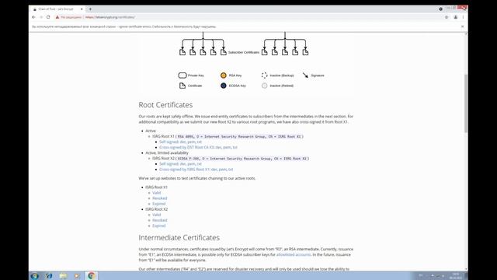The width and height of the screenshot is (497, 280).
Task: Open the Valid test site under ISRG Root X1
Action: 157,193
